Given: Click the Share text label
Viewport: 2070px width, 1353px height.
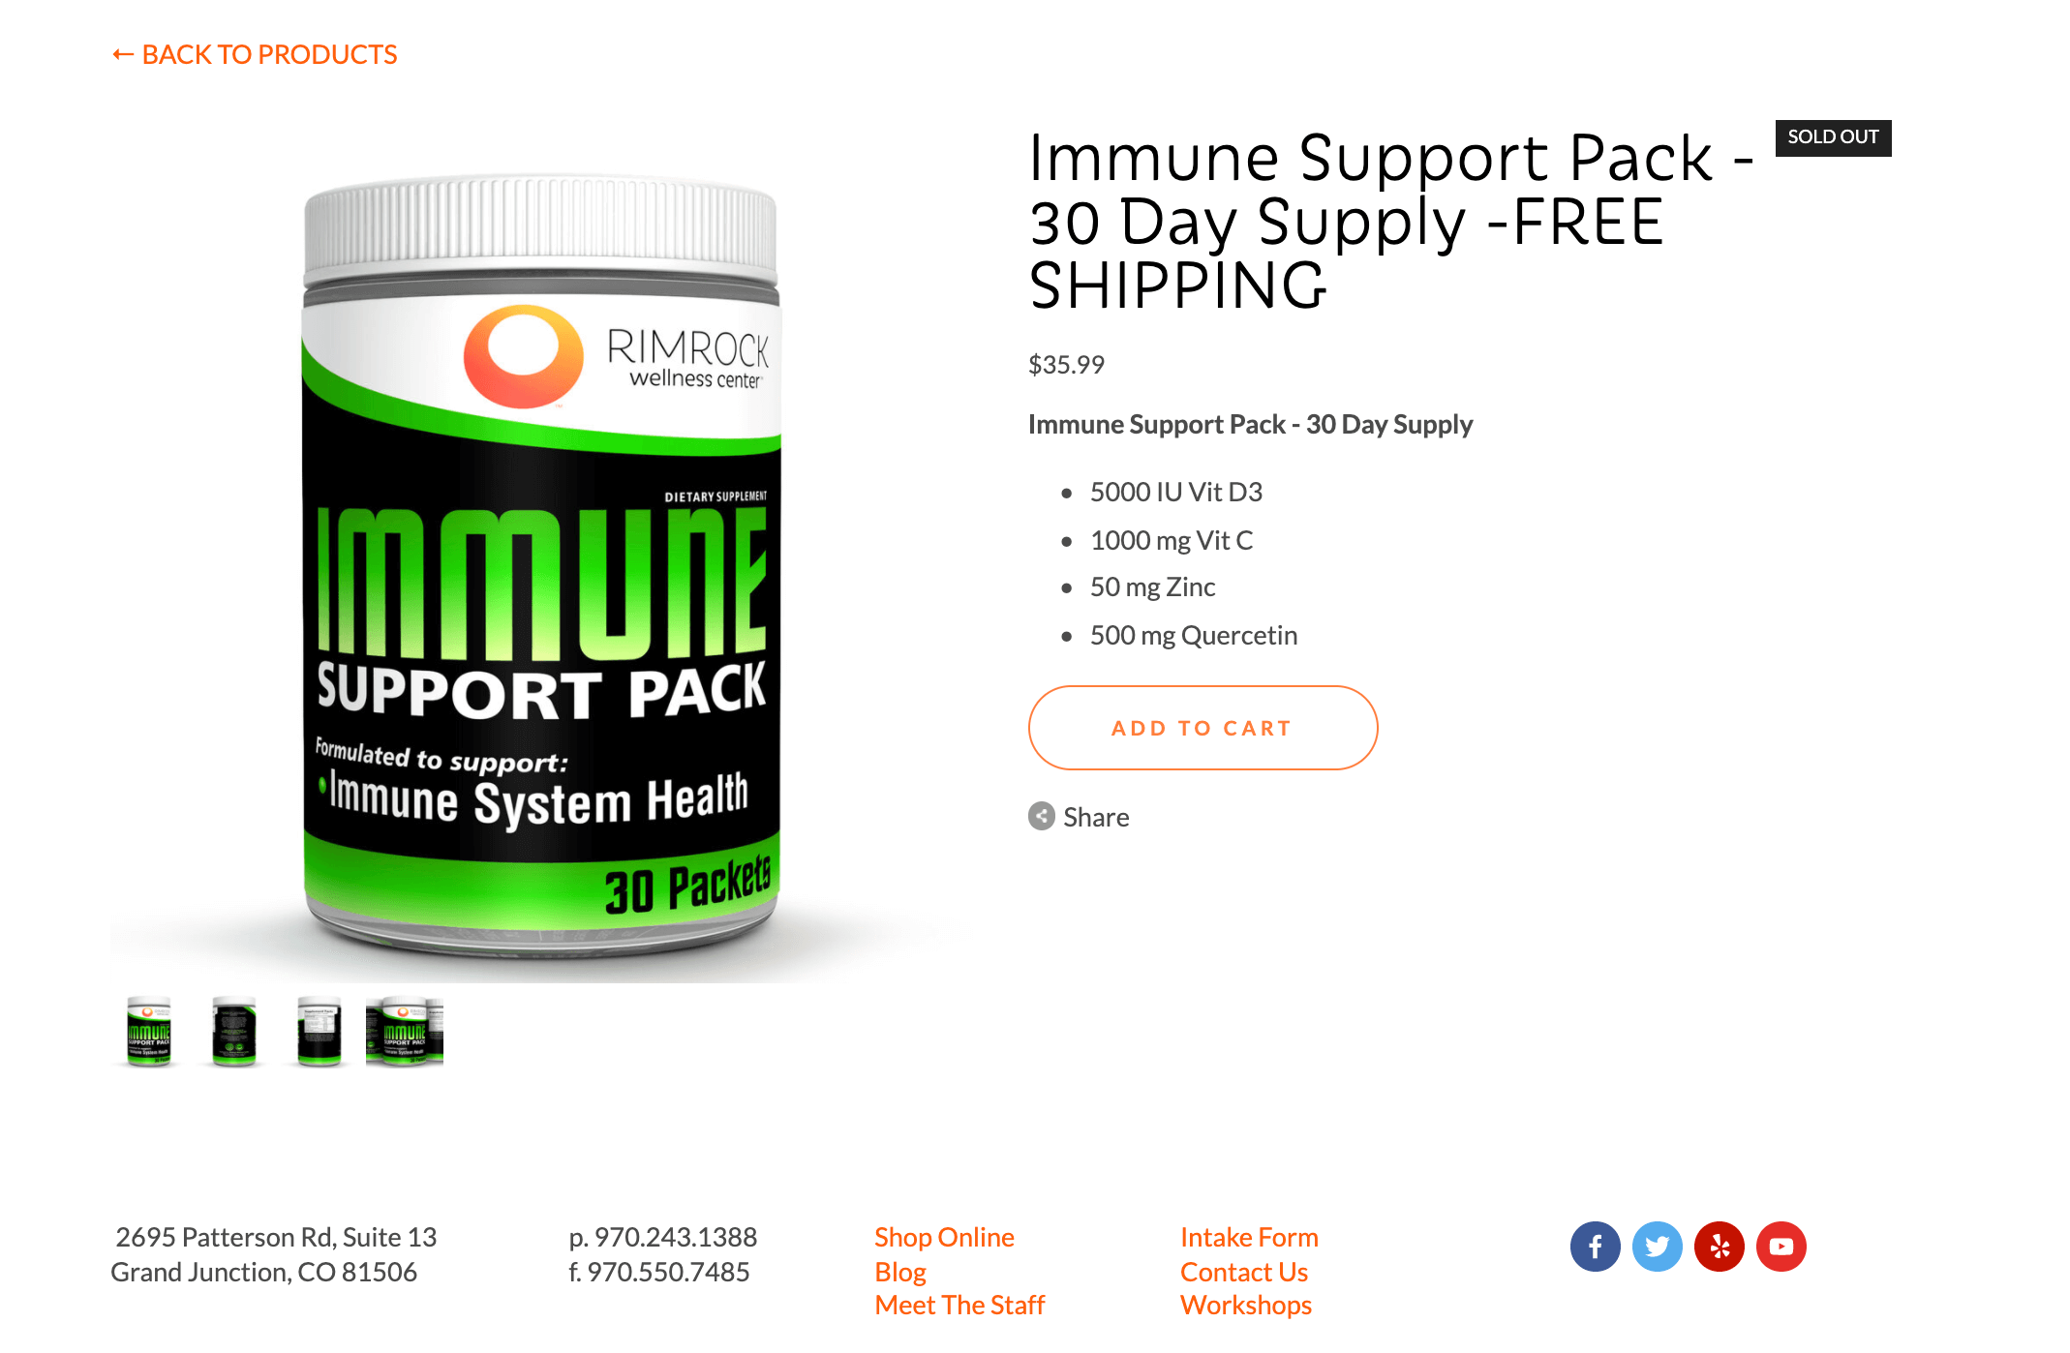Looking at the screenshot, I should (x=1096, y=817).
